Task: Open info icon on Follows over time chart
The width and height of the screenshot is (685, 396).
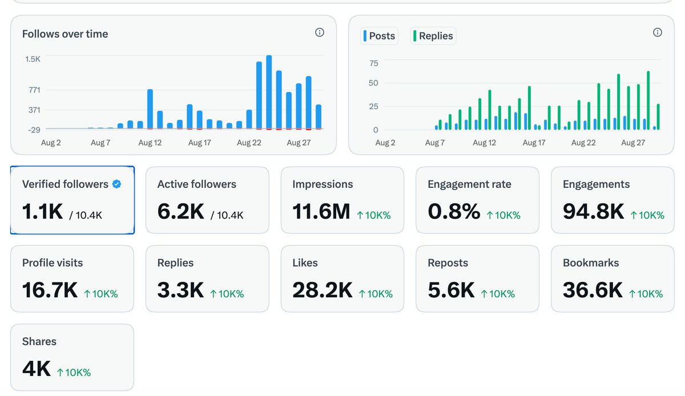Action: (x=320, y=33)
